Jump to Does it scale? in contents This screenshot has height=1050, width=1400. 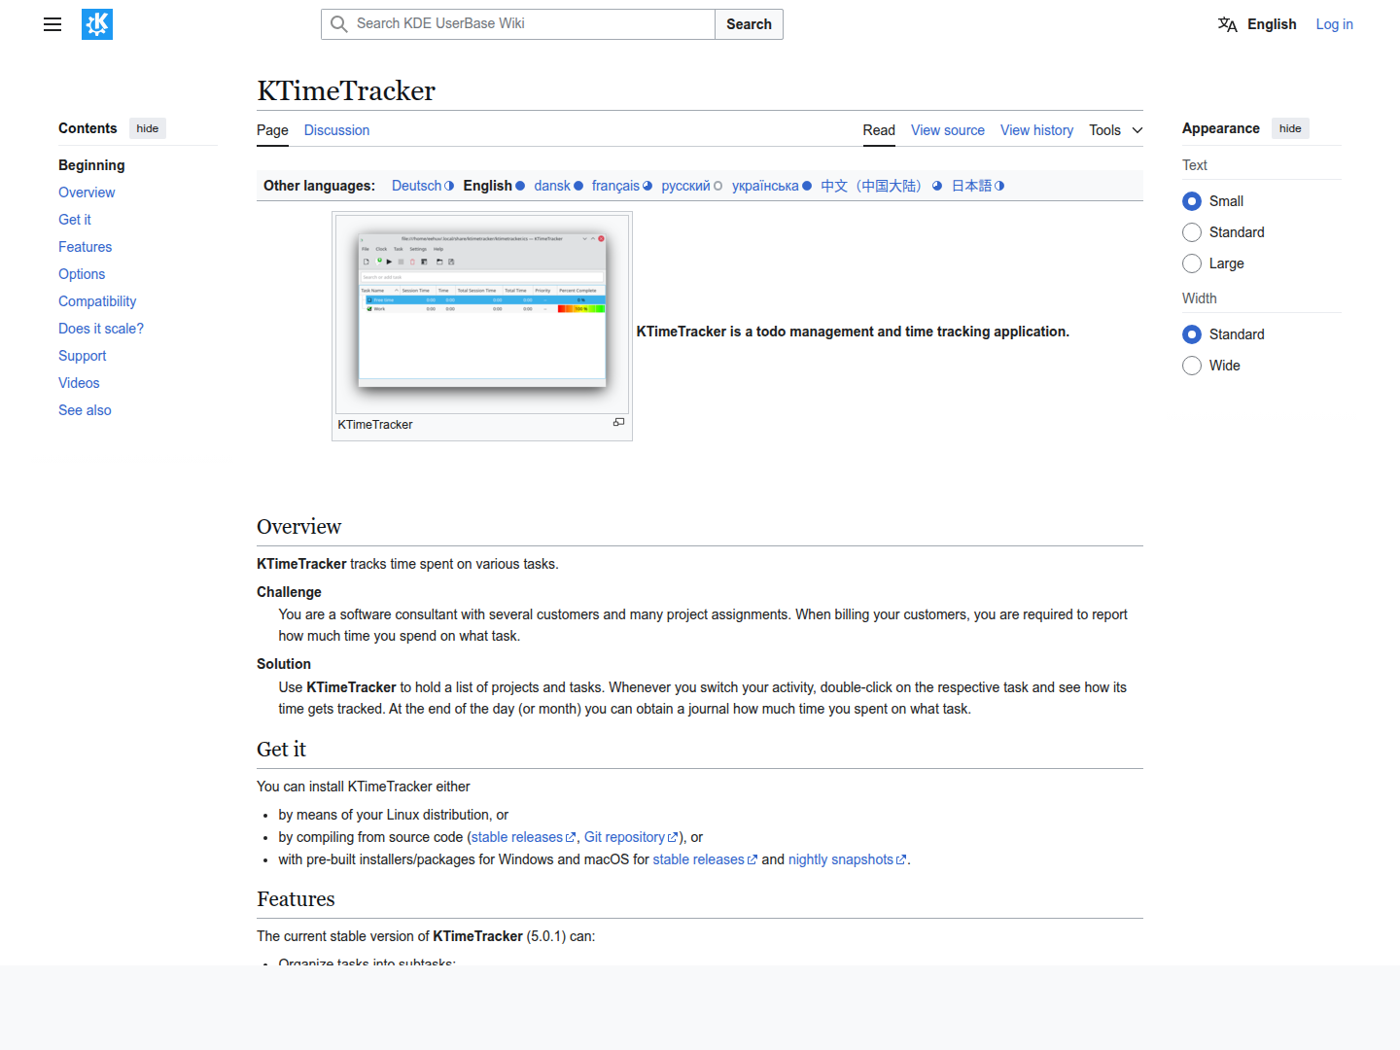101,329
